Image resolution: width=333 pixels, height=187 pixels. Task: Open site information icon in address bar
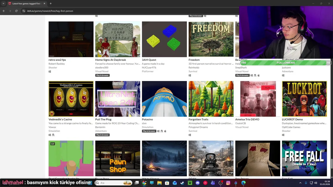[x=24, y=11]
